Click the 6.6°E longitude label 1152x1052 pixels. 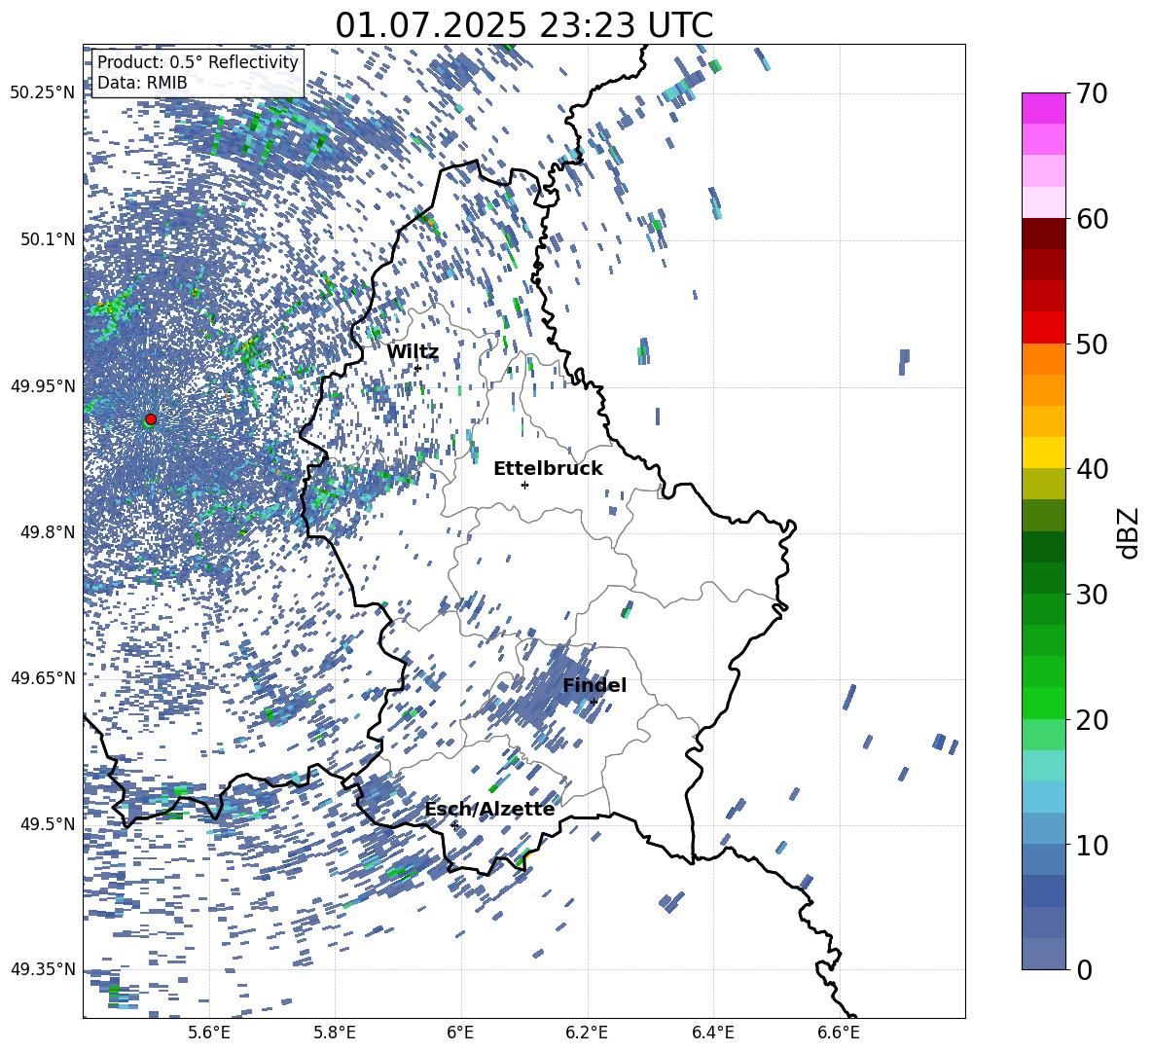(839, 1033)
